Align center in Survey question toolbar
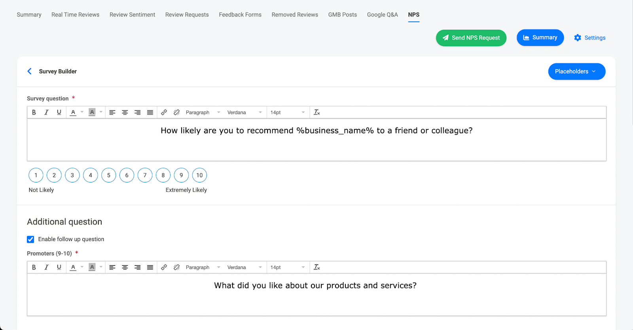Image resolution: width=633 pixels, height=330 pixels. [125, 112]
